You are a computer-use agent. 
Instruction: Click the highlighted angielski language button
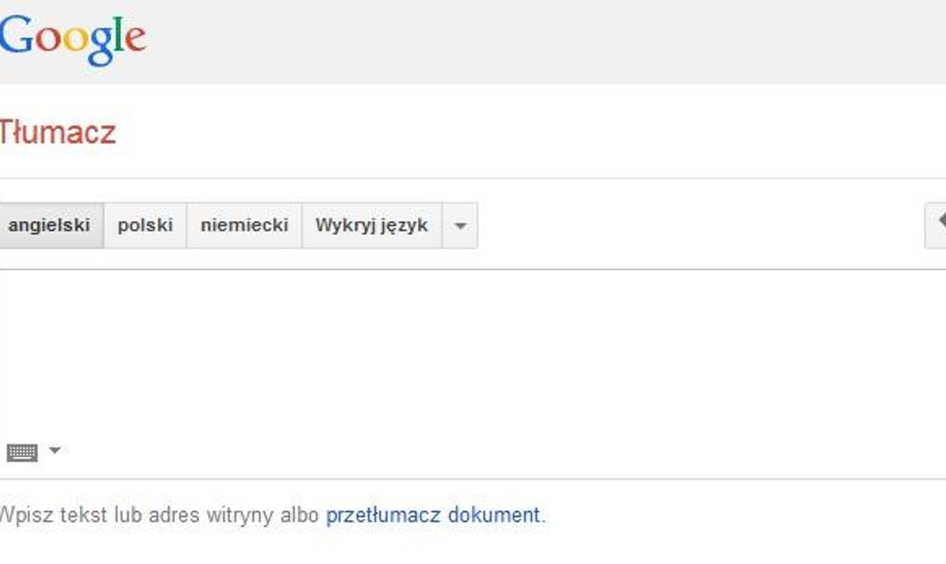point(50,225)
